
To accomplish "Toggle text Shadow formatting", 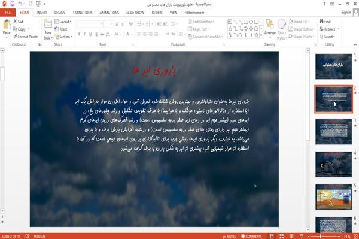I will pyautogui.click(x=96, y=34).
